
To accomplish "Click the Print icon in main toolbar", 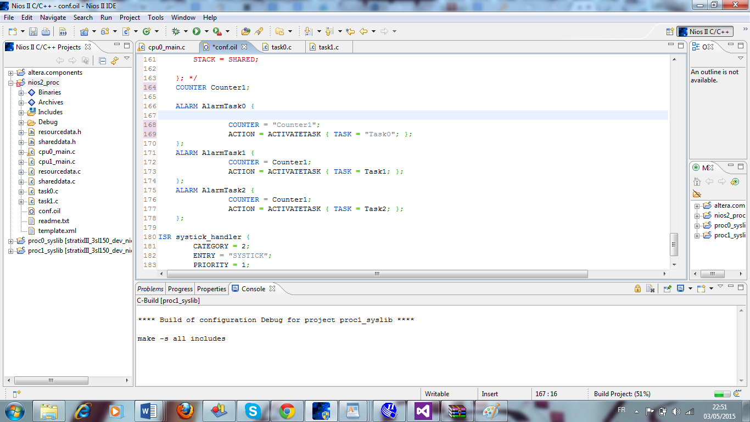I will pos(46,31).
